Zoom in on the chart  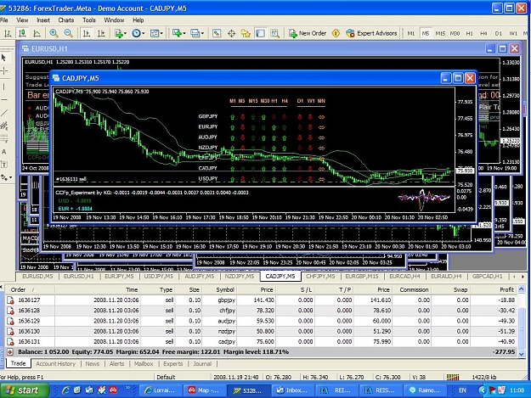click(x=54, y=33)
